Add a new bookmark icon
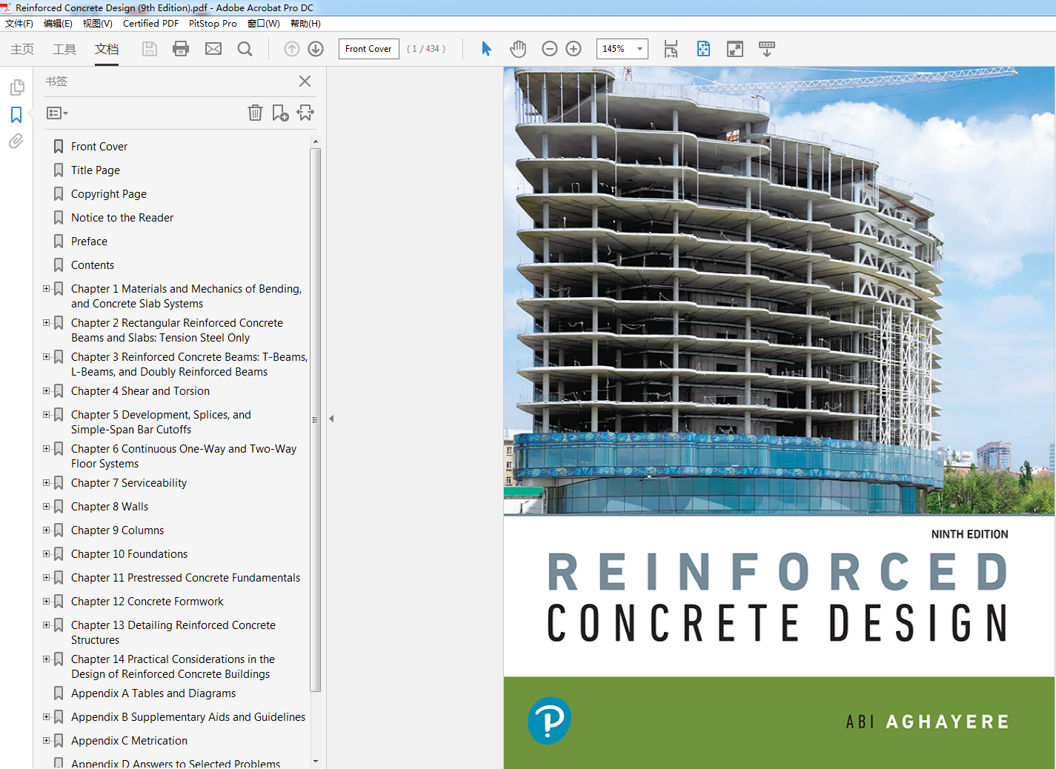The image size is (1056, 769). 280,113
